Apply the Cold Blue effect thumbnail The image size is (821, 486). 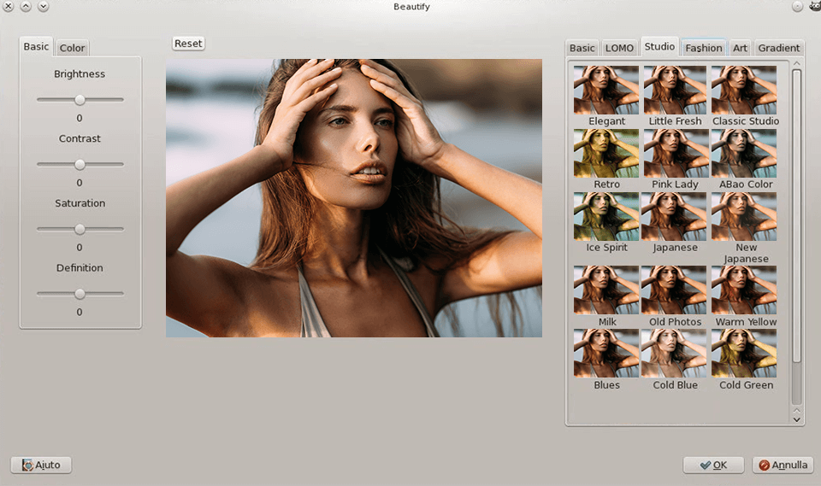[x=674, y=354]
